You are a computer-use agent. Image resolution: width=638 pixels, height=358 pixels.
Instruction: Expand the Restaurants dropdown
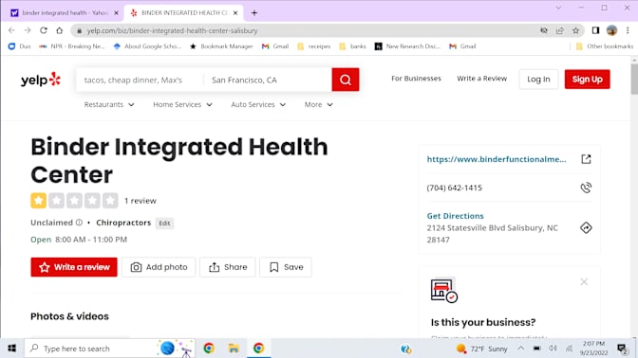109,104
